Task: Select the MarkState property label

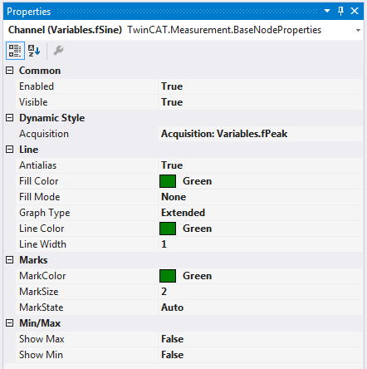Action: click(x=42, y=307)
